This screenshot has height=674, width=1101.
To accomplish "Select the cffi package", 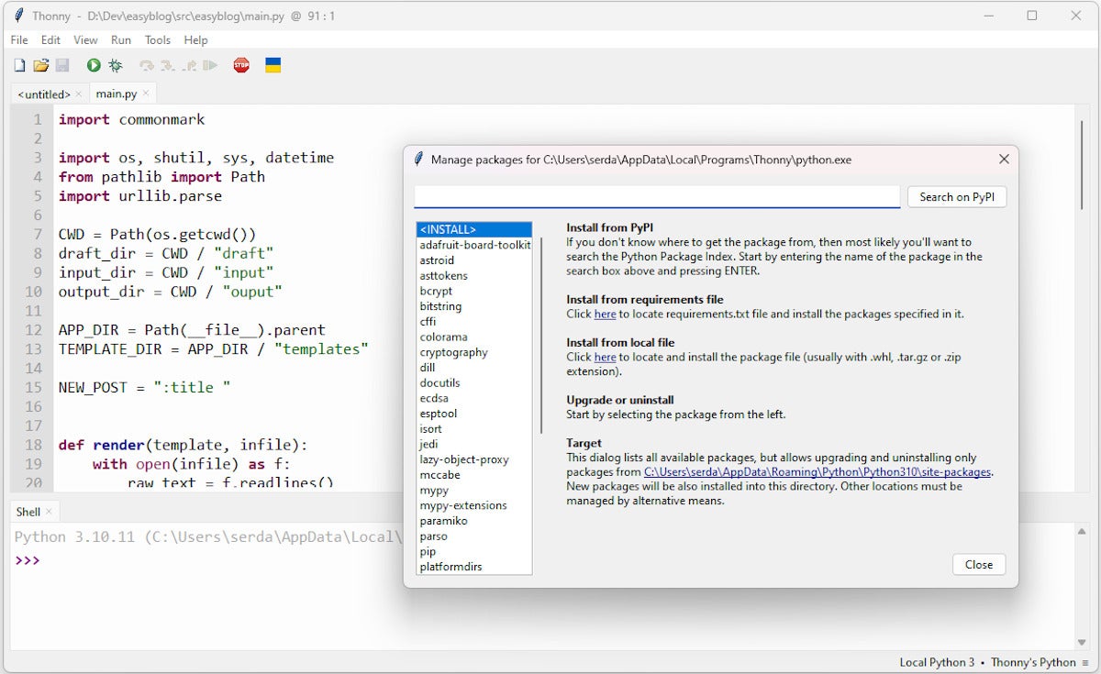I will tap(473, 322).
